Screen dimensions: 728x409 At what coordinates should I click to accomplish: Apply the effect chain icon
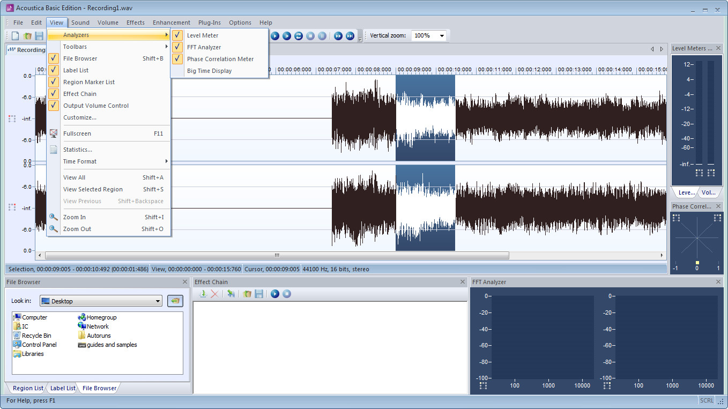click(x=231, y=294)
